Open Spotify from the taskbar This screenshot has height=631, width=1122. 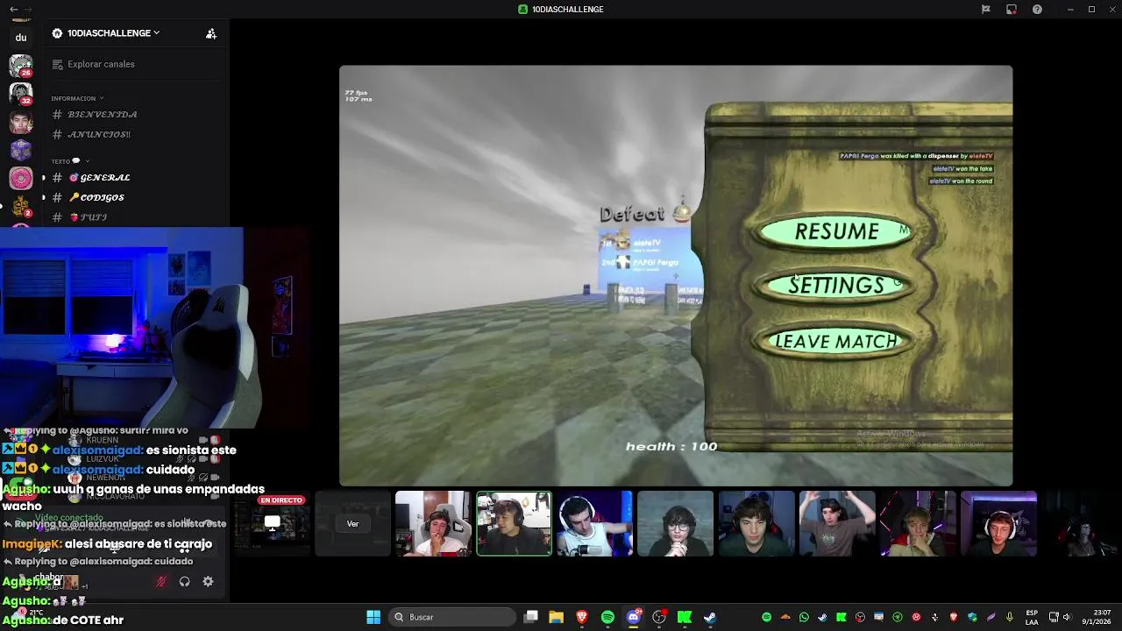[x=607, y=617]
